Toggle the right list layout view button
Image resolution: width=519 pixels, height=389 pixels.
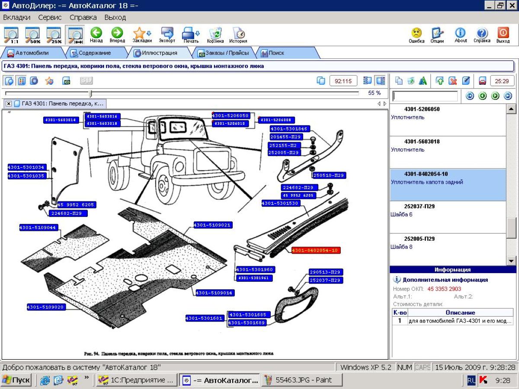click(381, 80)
